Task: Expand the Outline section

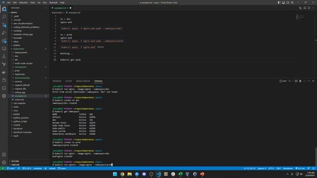Action: tap(28, 161)
